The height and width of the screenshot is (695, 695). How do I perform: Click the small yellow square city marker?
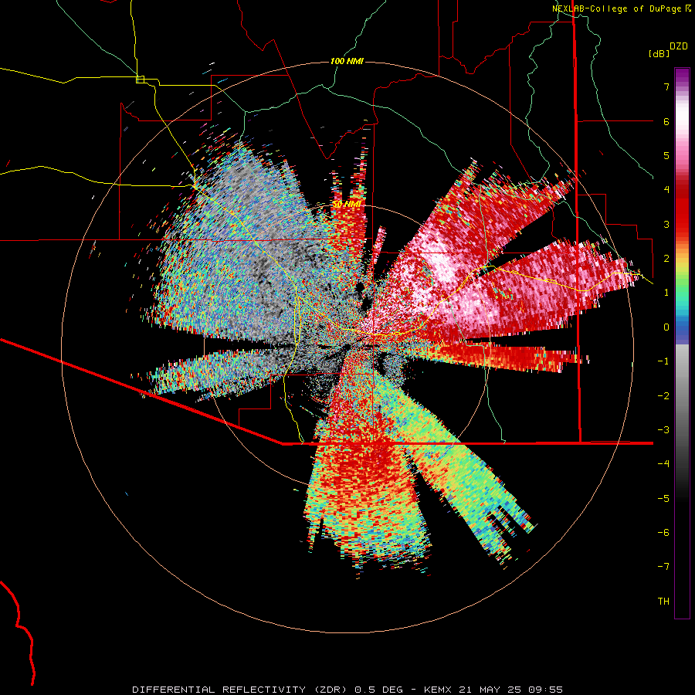[140, 80]
